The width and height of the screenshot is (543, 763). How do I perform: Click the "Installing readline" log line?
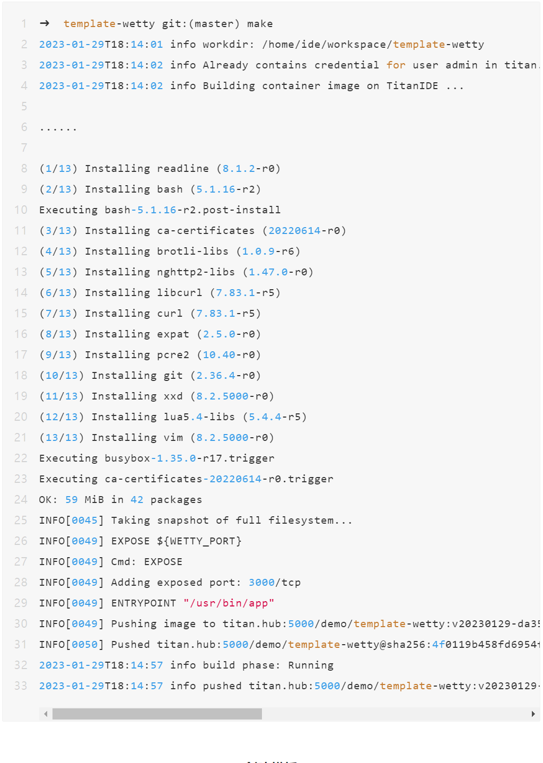coord(160,169)
